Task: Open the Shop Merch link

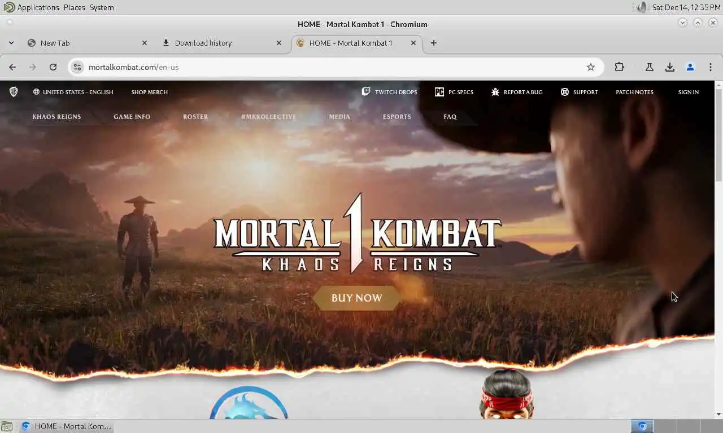Action: point(149,92)
